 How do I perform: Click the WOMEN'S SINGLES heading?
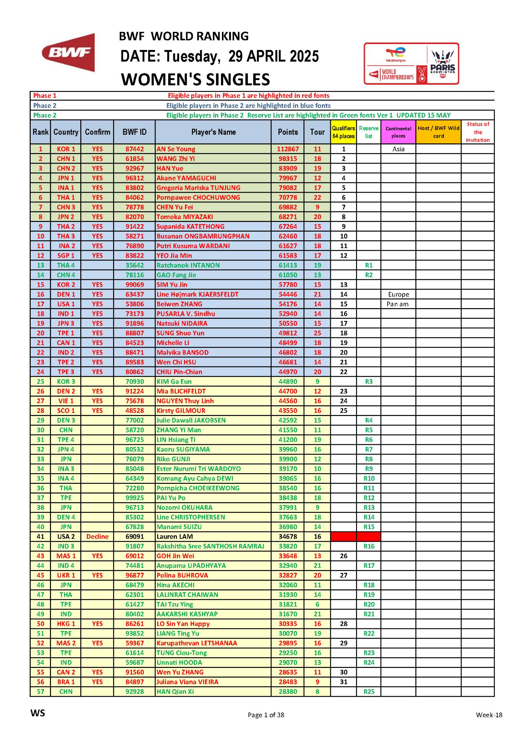point(195,79)
